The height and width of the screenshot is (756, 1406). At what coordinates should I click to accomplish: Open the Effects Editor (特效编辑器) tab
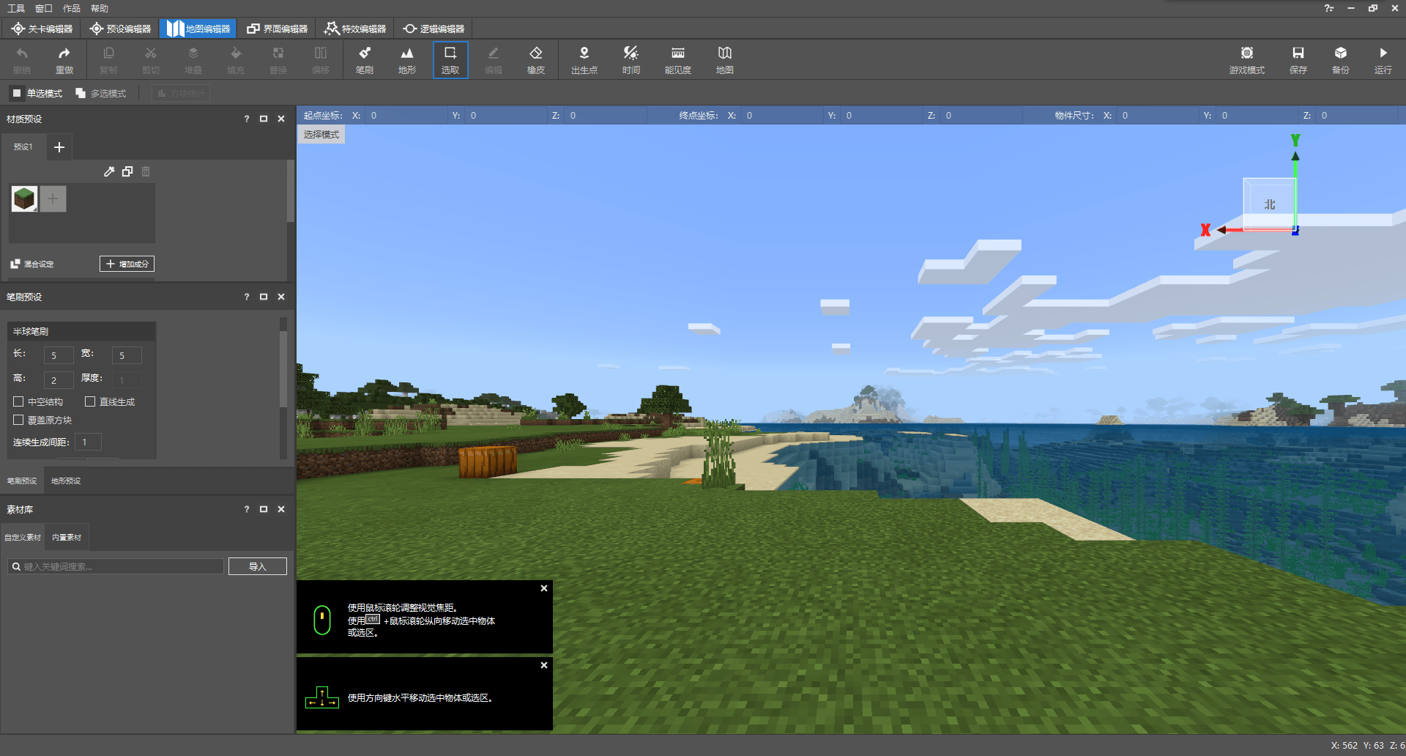[x=355, y=29]
